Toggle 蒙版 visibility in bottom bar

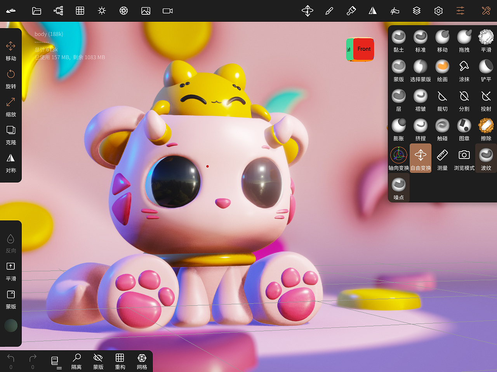(x=98, y=362)
